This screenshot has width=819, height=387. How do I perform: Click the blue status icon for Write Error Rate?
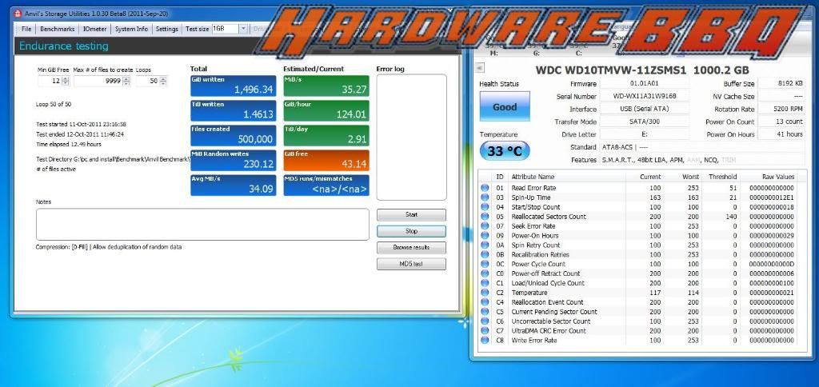click(485, 340)
